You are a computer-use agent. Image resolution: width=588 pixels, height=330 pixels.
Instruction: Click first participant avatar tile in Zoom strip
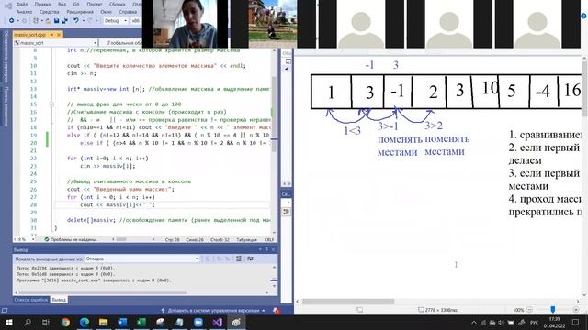coord(361,25)
